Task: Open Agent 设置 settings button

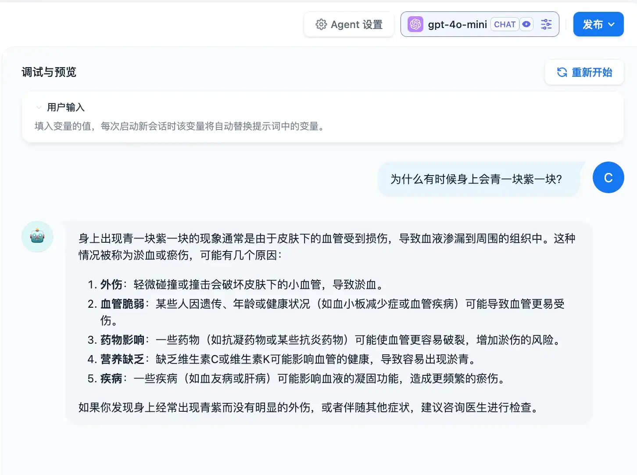Action: (349, 25)
